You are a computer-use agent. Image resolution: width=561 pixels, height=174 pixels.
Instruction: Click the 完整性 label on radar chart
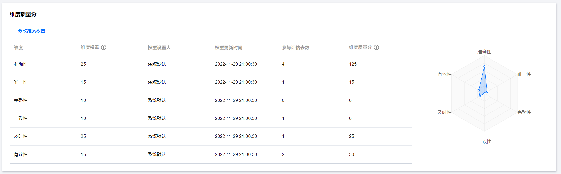(x=524, y=112)
